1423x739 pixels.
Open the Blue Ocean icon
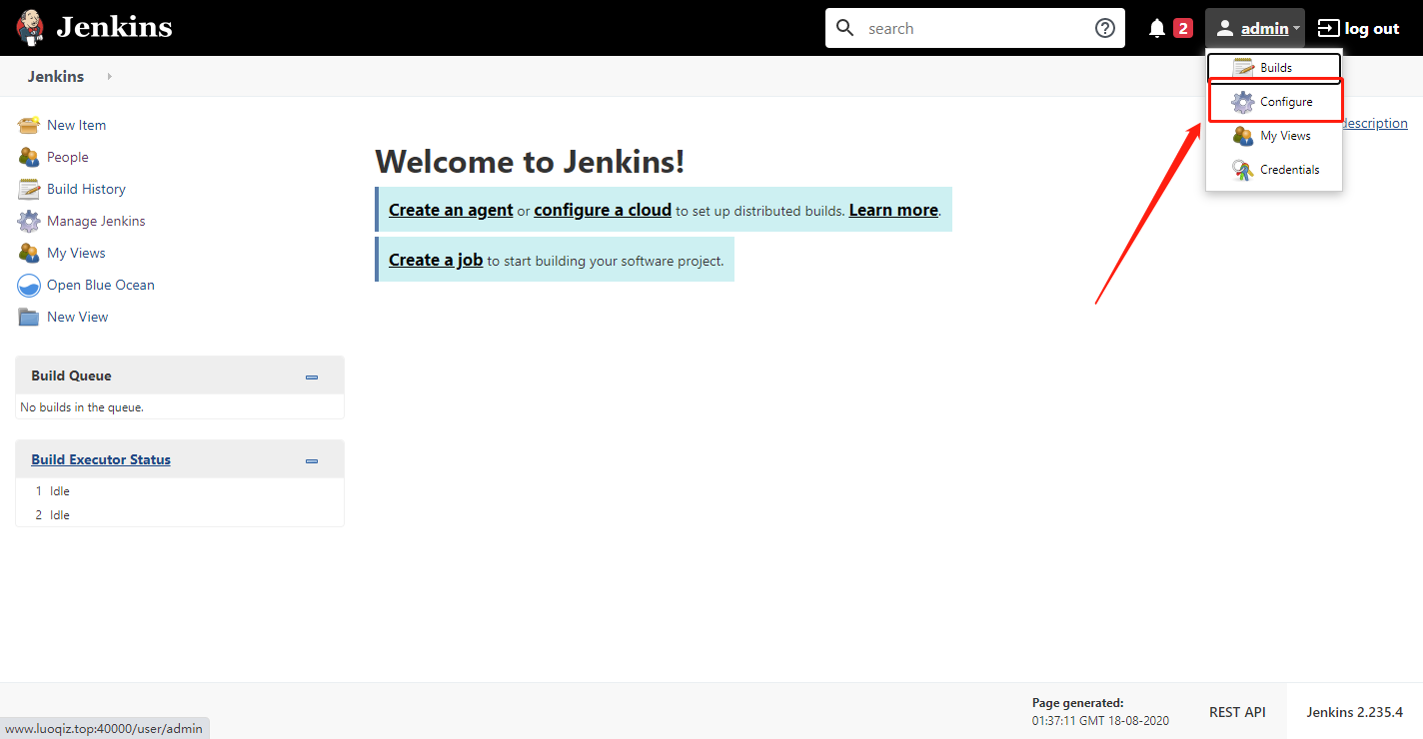(29, 285)
